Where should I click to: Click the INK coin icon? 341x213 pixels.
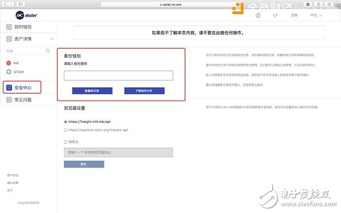[x=9, y=63]
